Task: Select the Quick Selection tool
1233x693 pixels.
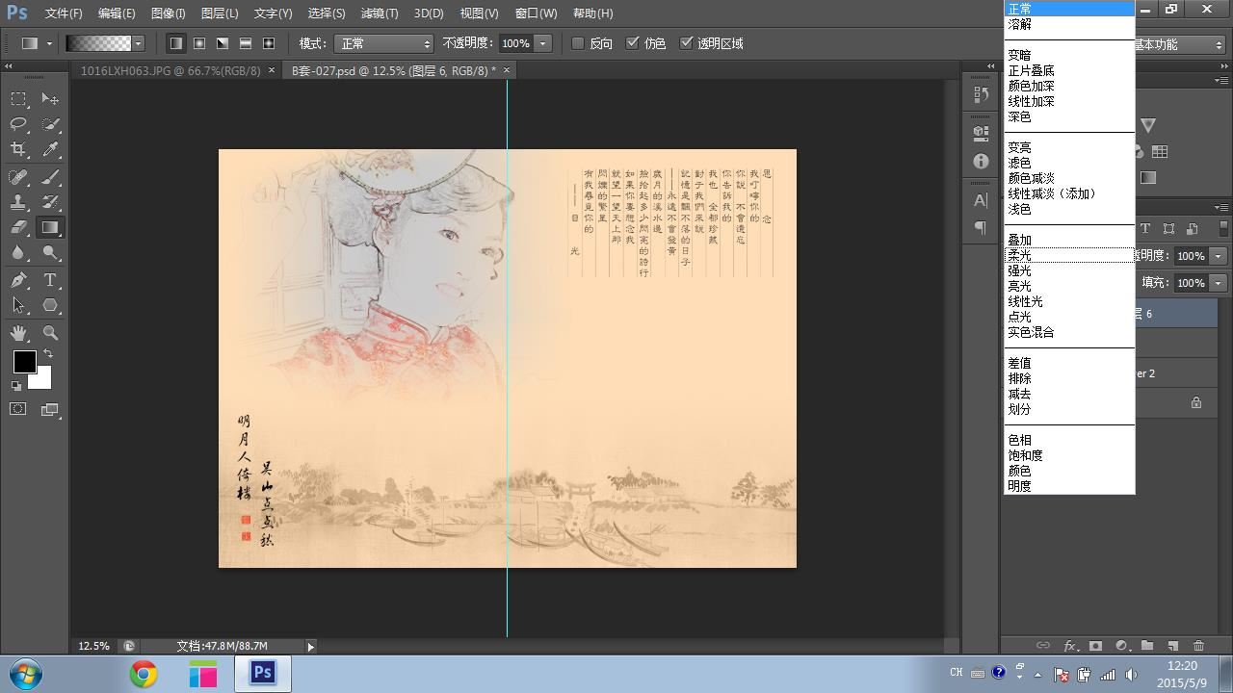Action: tap(50, 124)
